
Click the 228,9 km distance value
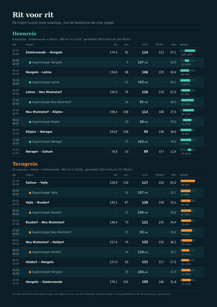click(113, 183)
